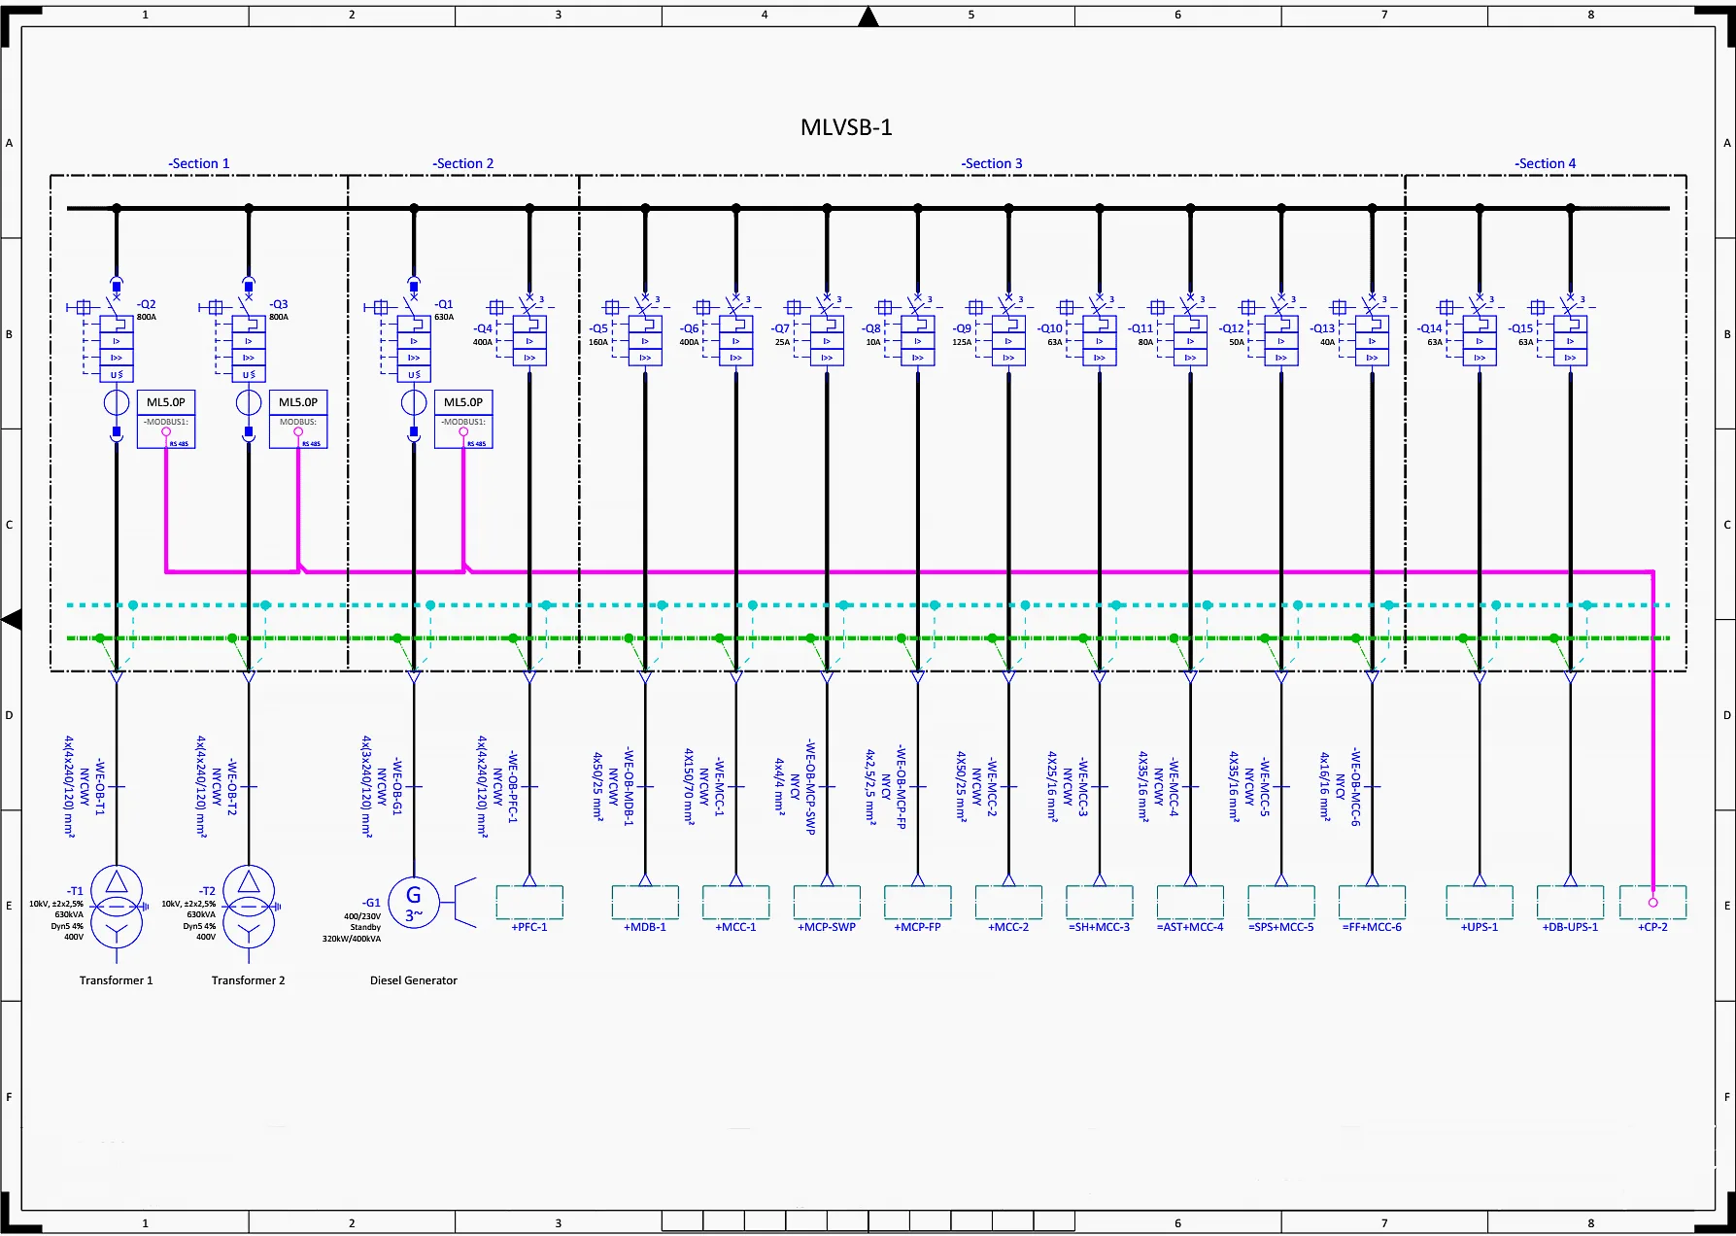Viewport: 1736px width, 1236px height.
Task: Click the MLVSB-1 title text
Action: [x=846, y=127]
